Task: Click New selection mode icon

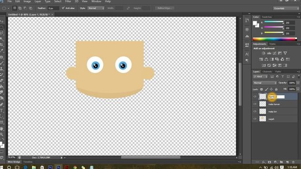Action: click(15, 8)
